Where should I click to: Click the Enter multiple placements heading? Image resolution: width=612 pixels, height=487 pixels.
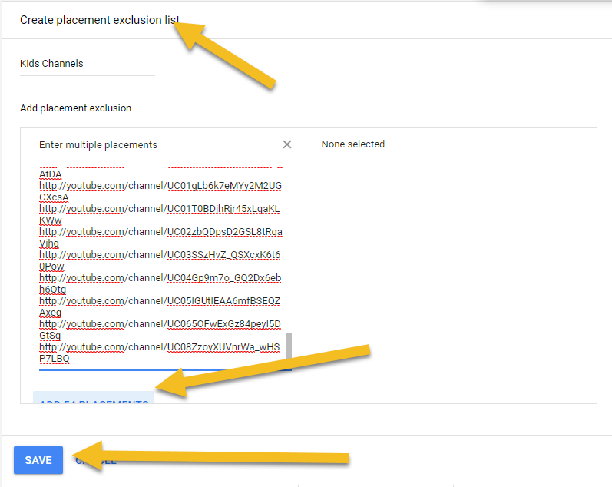(98, 145)
